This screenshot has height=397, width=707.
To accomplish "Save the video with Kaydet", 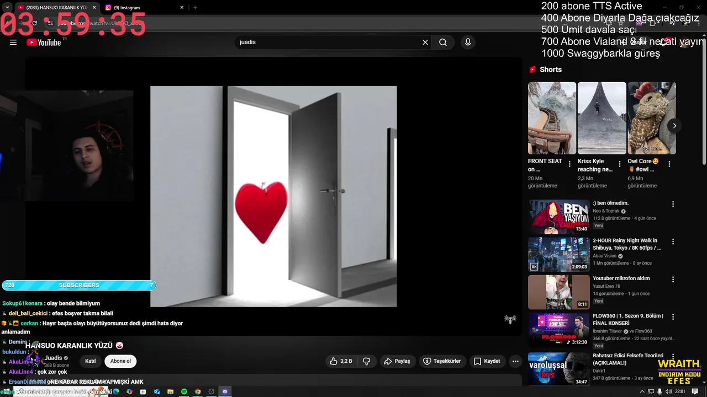I will (487, 361).
